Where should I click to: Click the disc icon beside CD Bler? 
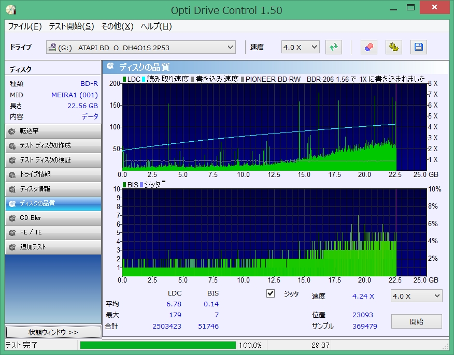(12, 218)
